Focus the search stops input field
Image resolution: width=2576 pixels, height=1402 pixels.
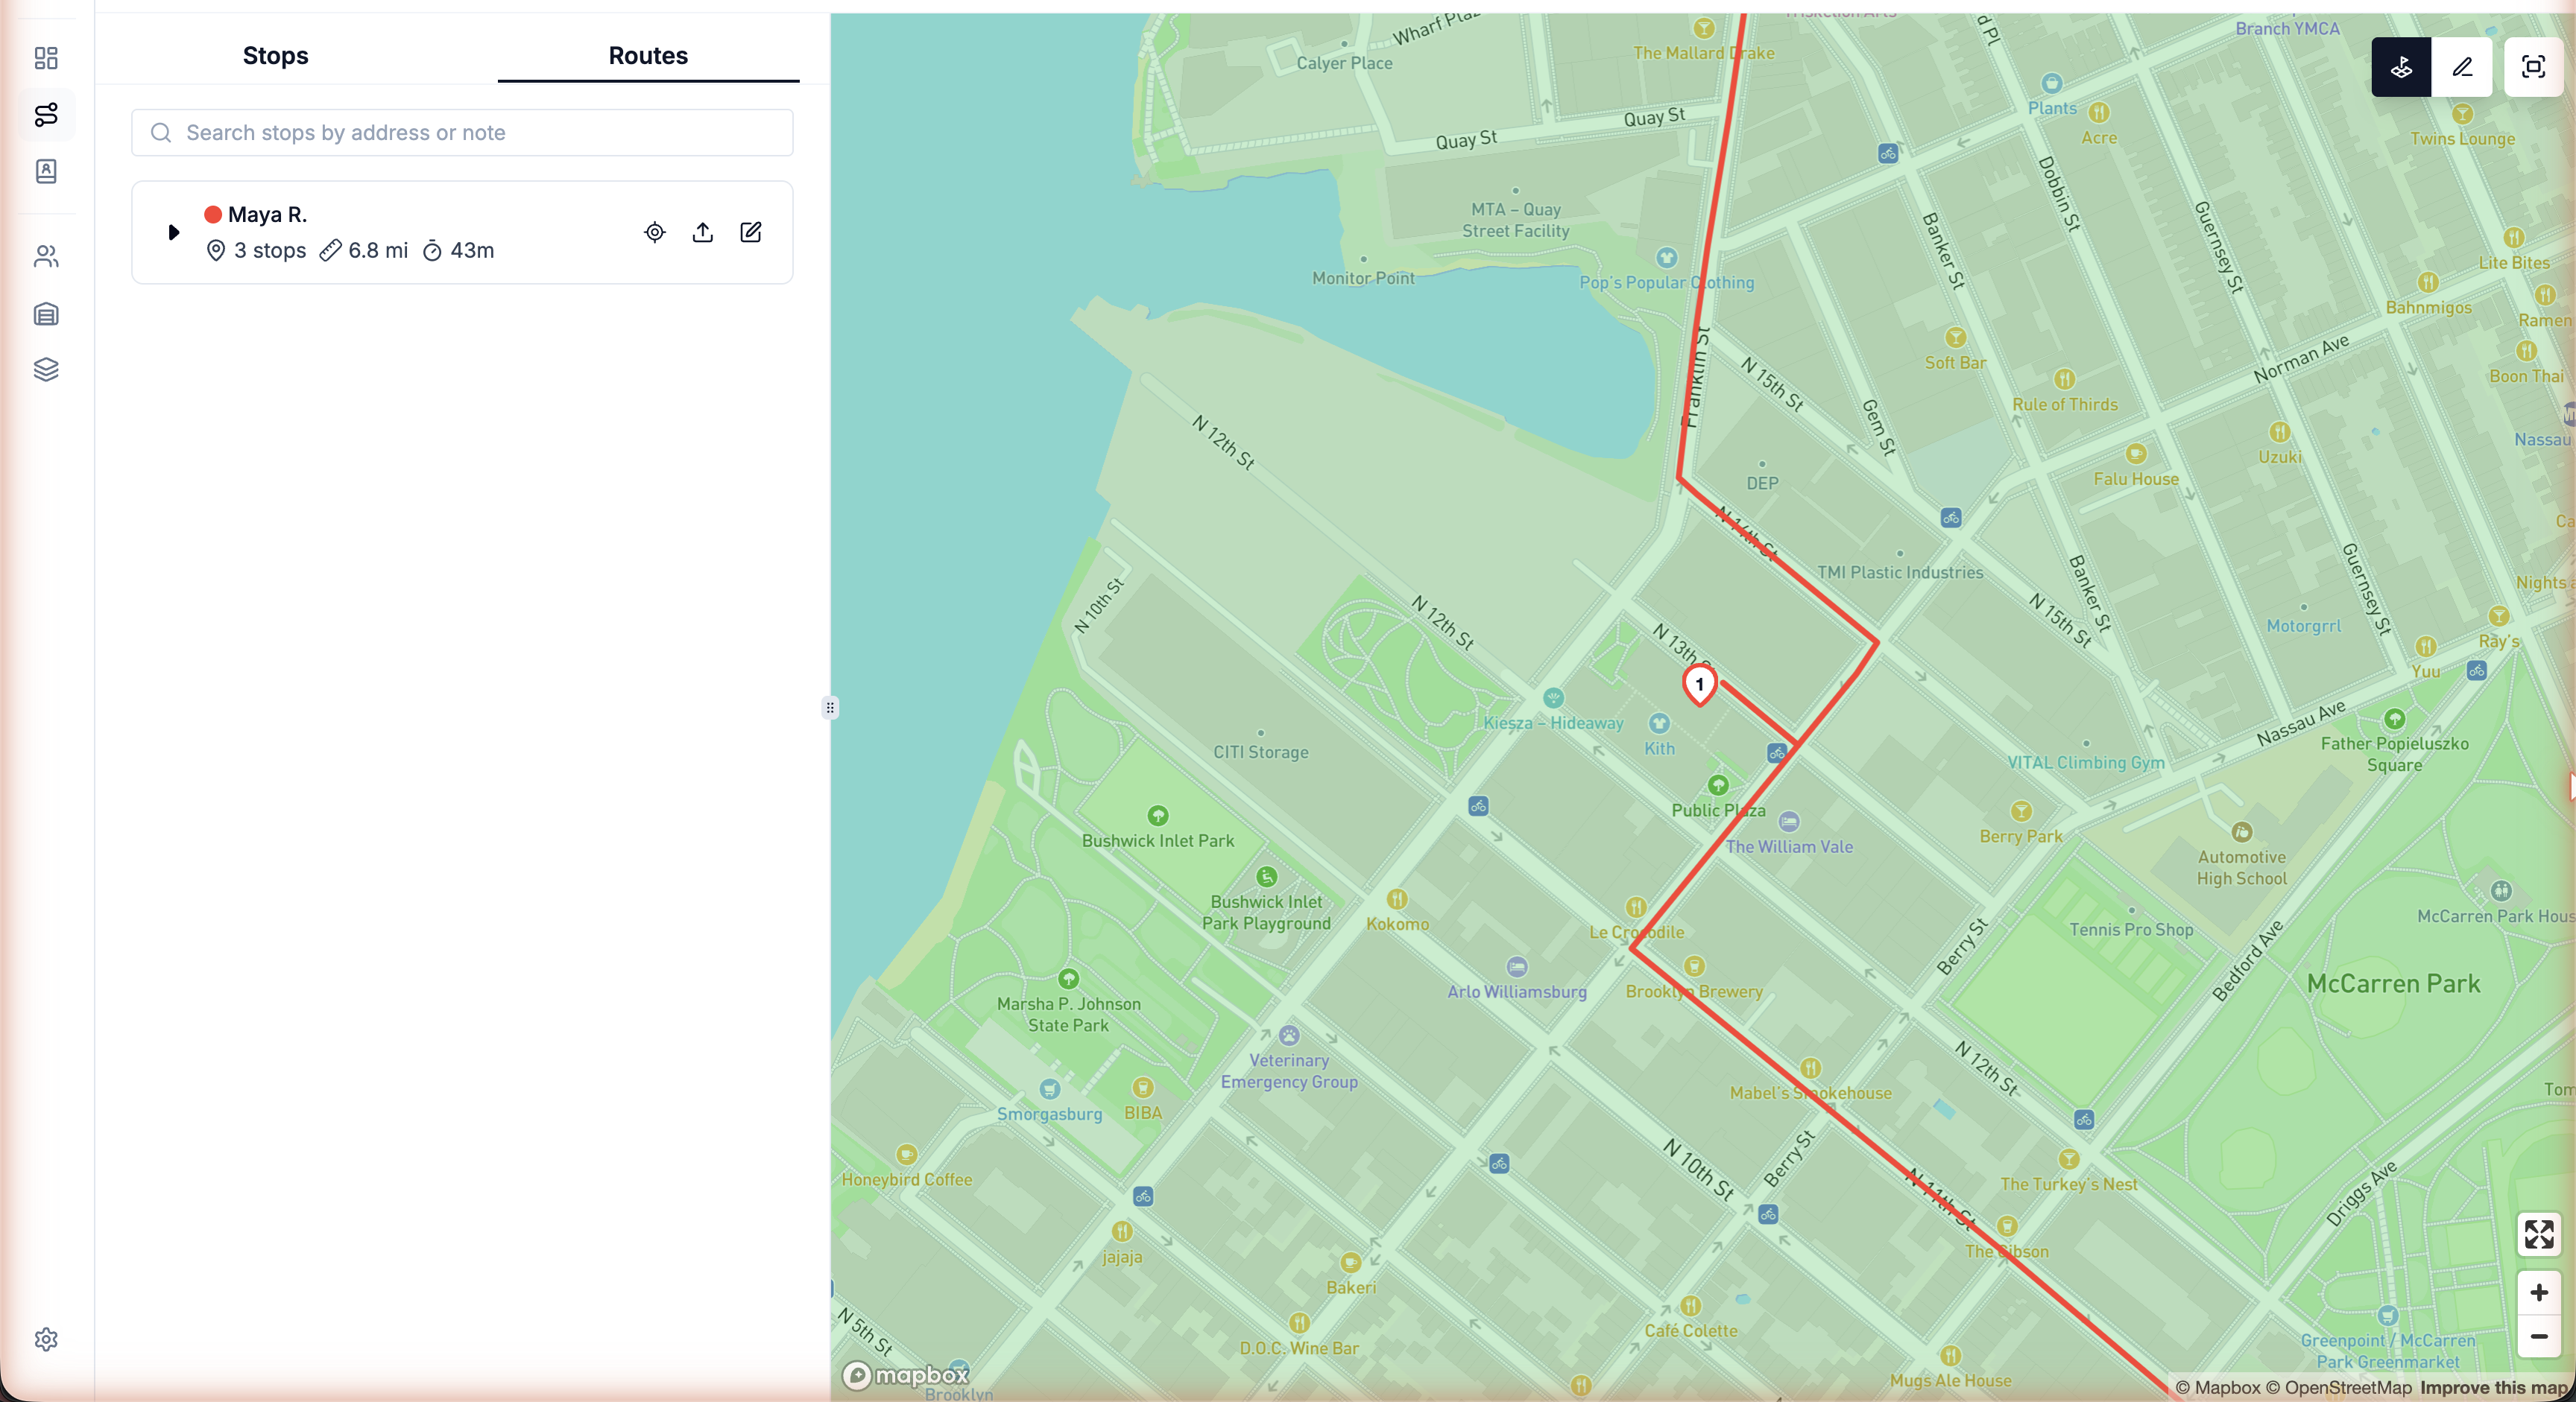click(x=462, y=133)
